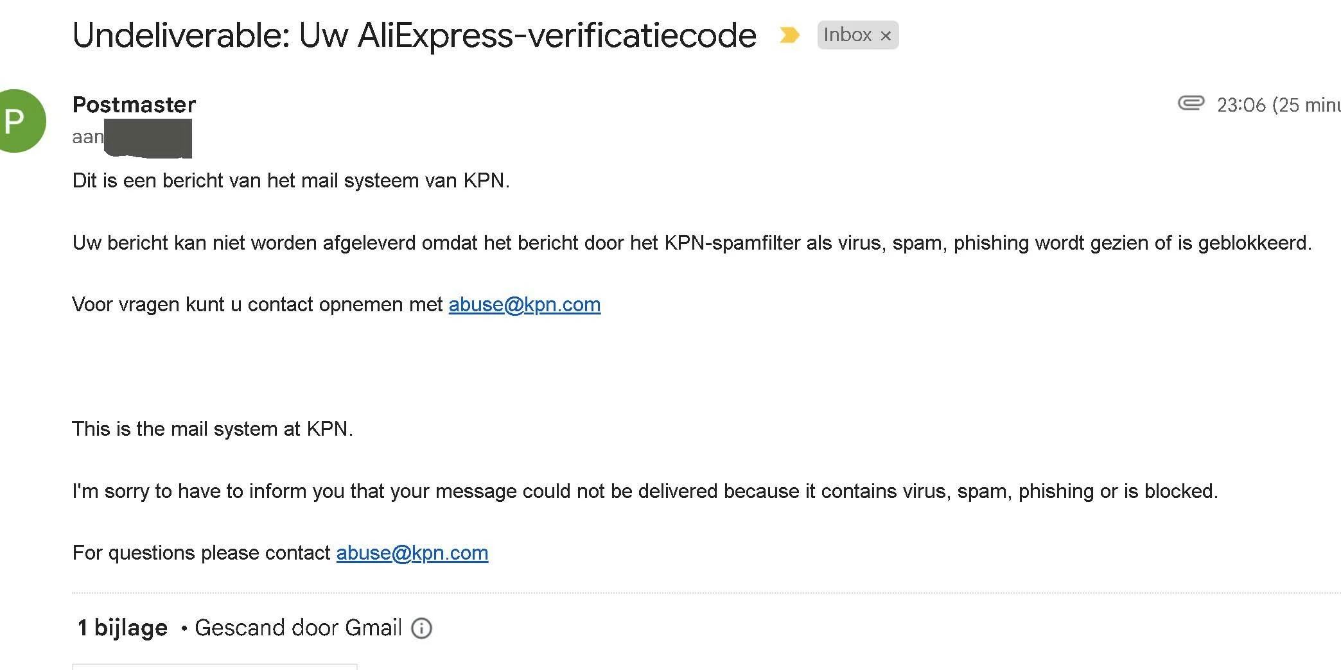Open info icon beside Gescand door Gmail
The image size is (1341, 670).
tap(421, 628)
